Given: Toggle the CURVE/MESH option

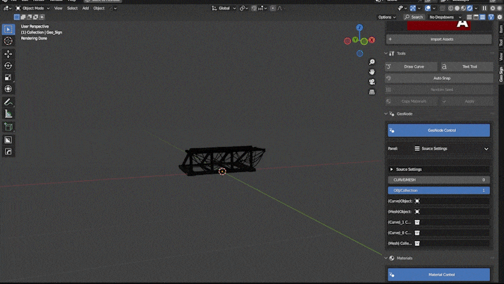Looking at the screenshot, I should point(438,180).
